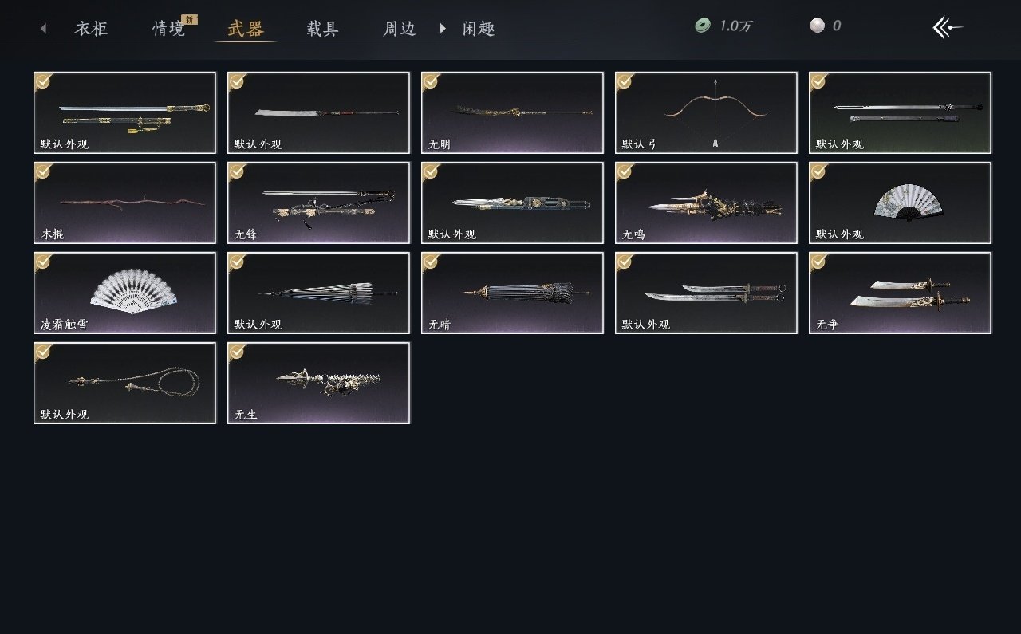Select the 无锋 sword skin
This screenshot has height=634, width=1021.
click(x=319, y=203)
